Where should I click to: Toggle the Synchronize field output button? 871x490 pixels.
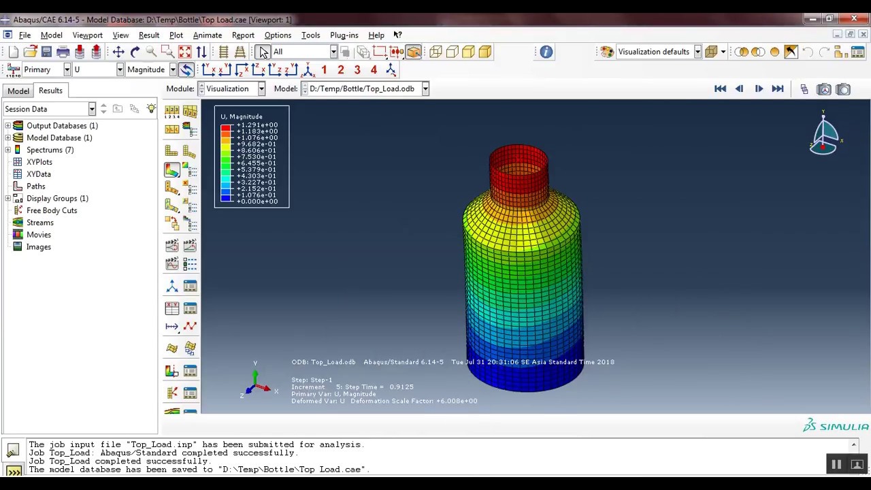point(186,69)
